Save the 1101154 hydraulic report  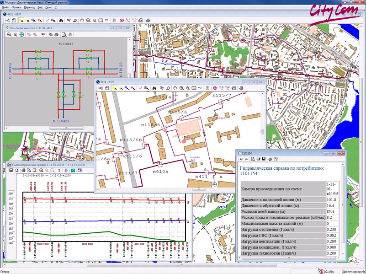(x=264, y=159)
